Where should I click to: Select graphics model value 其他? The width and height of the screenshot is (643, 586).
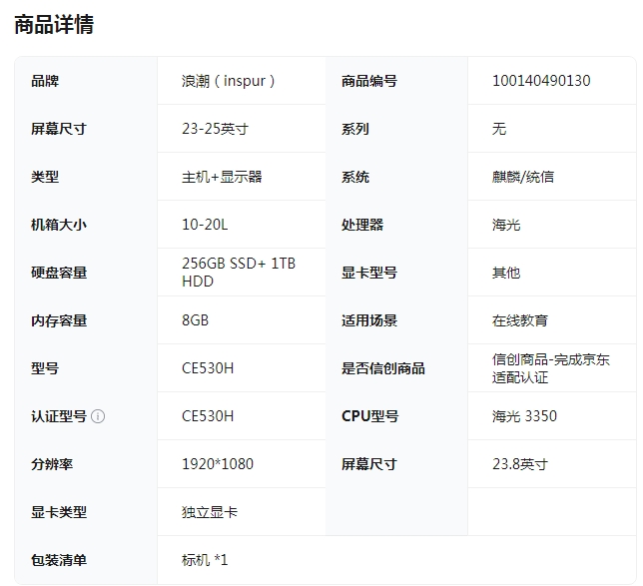(506, 273)
